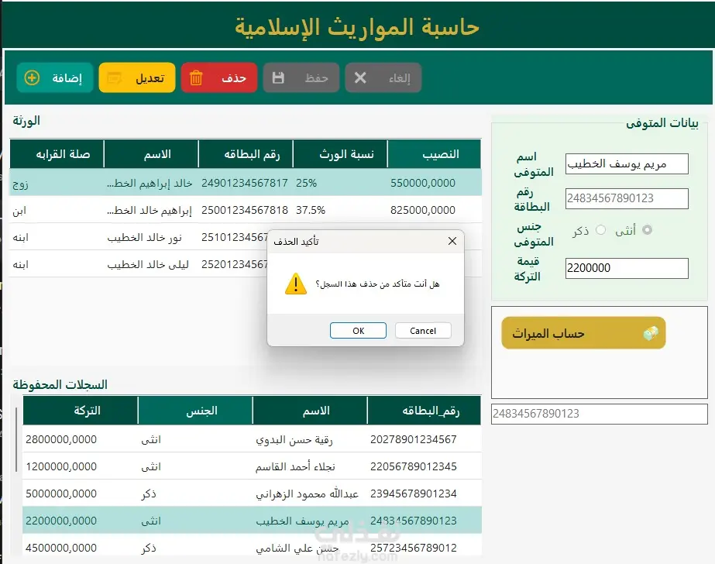Image resolution: width=715 pixels, height=564 pixels.
Task: Sort by النصيب column header
Action: point(434,154)
